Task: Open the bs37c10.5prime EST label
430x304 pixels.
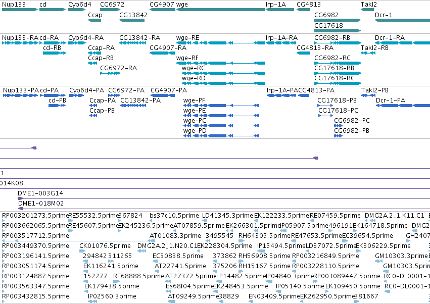Action: click(174, 216)
